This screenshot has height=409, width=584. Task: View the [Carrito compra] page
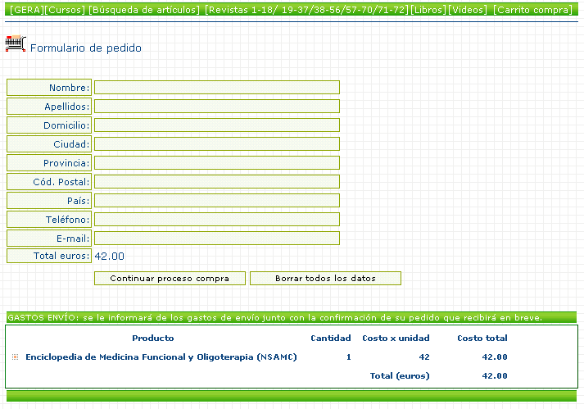(533, 10)
